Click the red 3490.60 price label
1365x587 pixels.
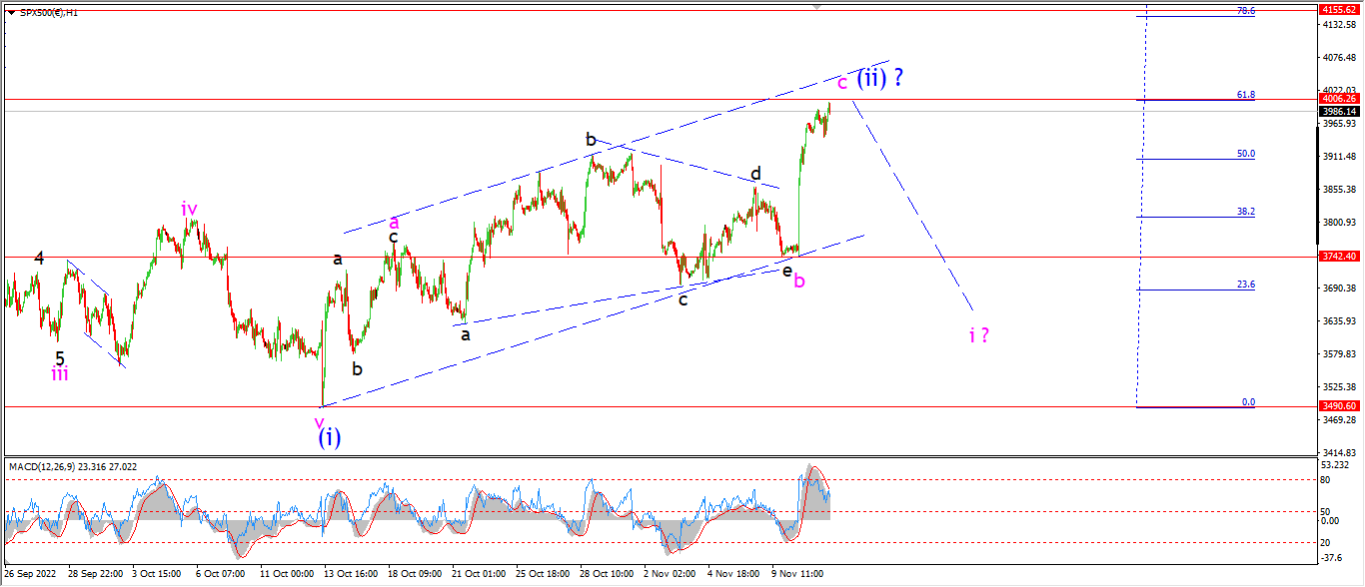tap(1338, 406)
